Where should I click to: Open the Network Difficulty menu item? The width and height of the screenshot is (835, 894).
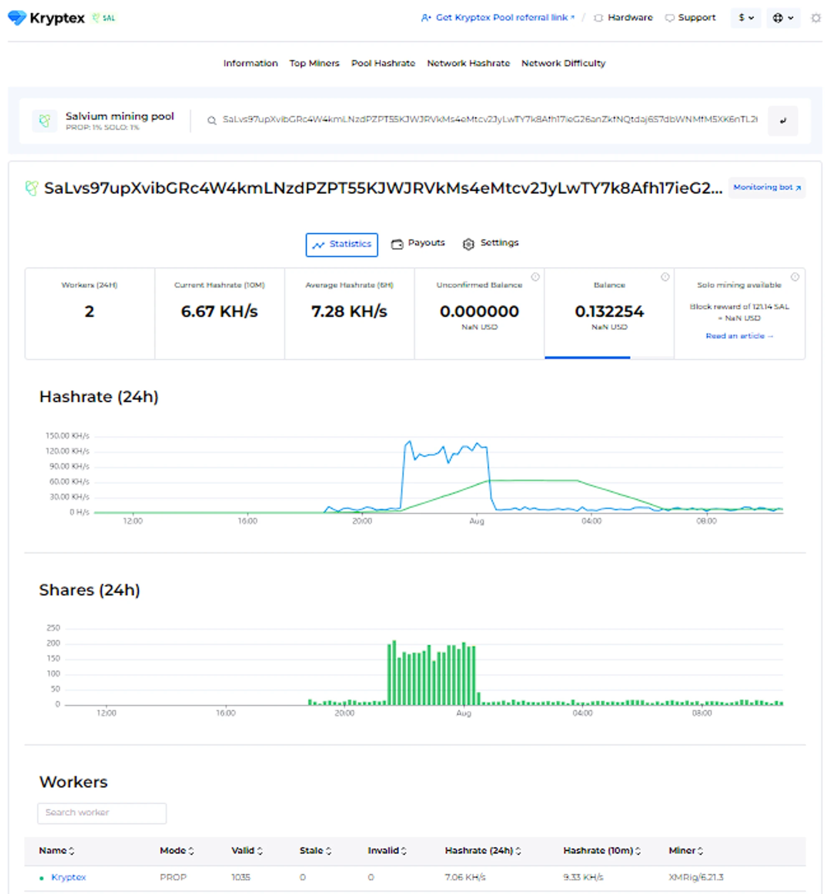coord(563,63)
